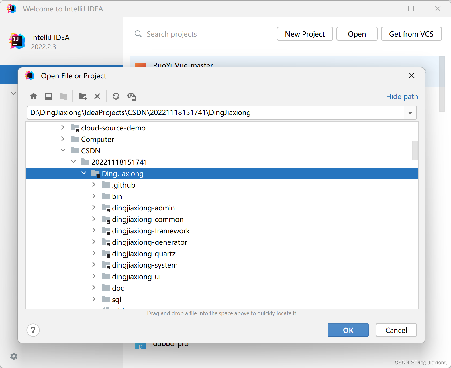Collapse the 20221118151741 folder
The width and height of the screenshot is (451, 368).
[73, 162]
